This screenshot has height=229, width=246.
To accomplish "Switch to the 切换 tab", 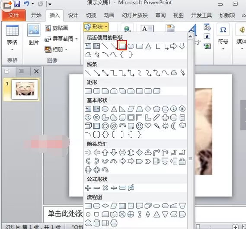I will 91,15.
